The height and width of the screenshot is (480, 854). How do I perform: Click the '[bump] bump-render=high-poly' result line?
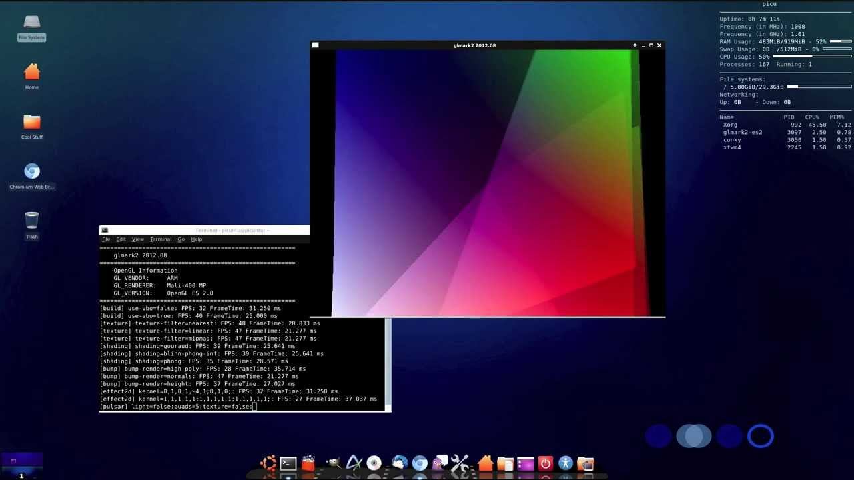point(203,369)
